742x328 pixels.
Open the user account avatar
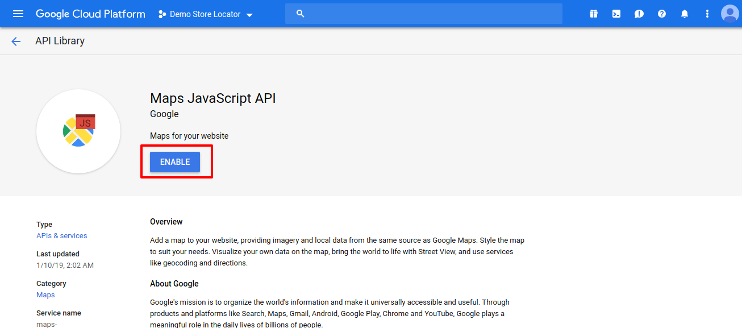730,14
